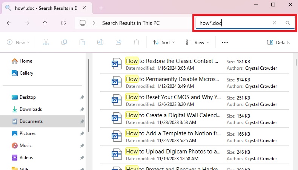The image size is (298, 170).
Task: Expand the address bar chevron
Action: pos(94,23)
